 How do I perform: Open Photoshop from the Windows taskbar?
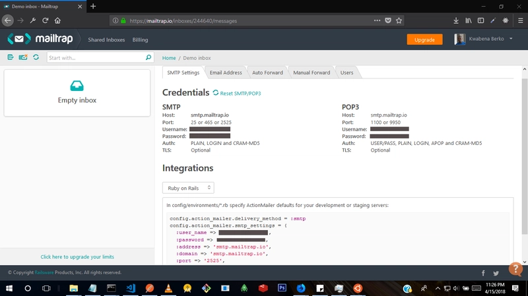[281, 288]
